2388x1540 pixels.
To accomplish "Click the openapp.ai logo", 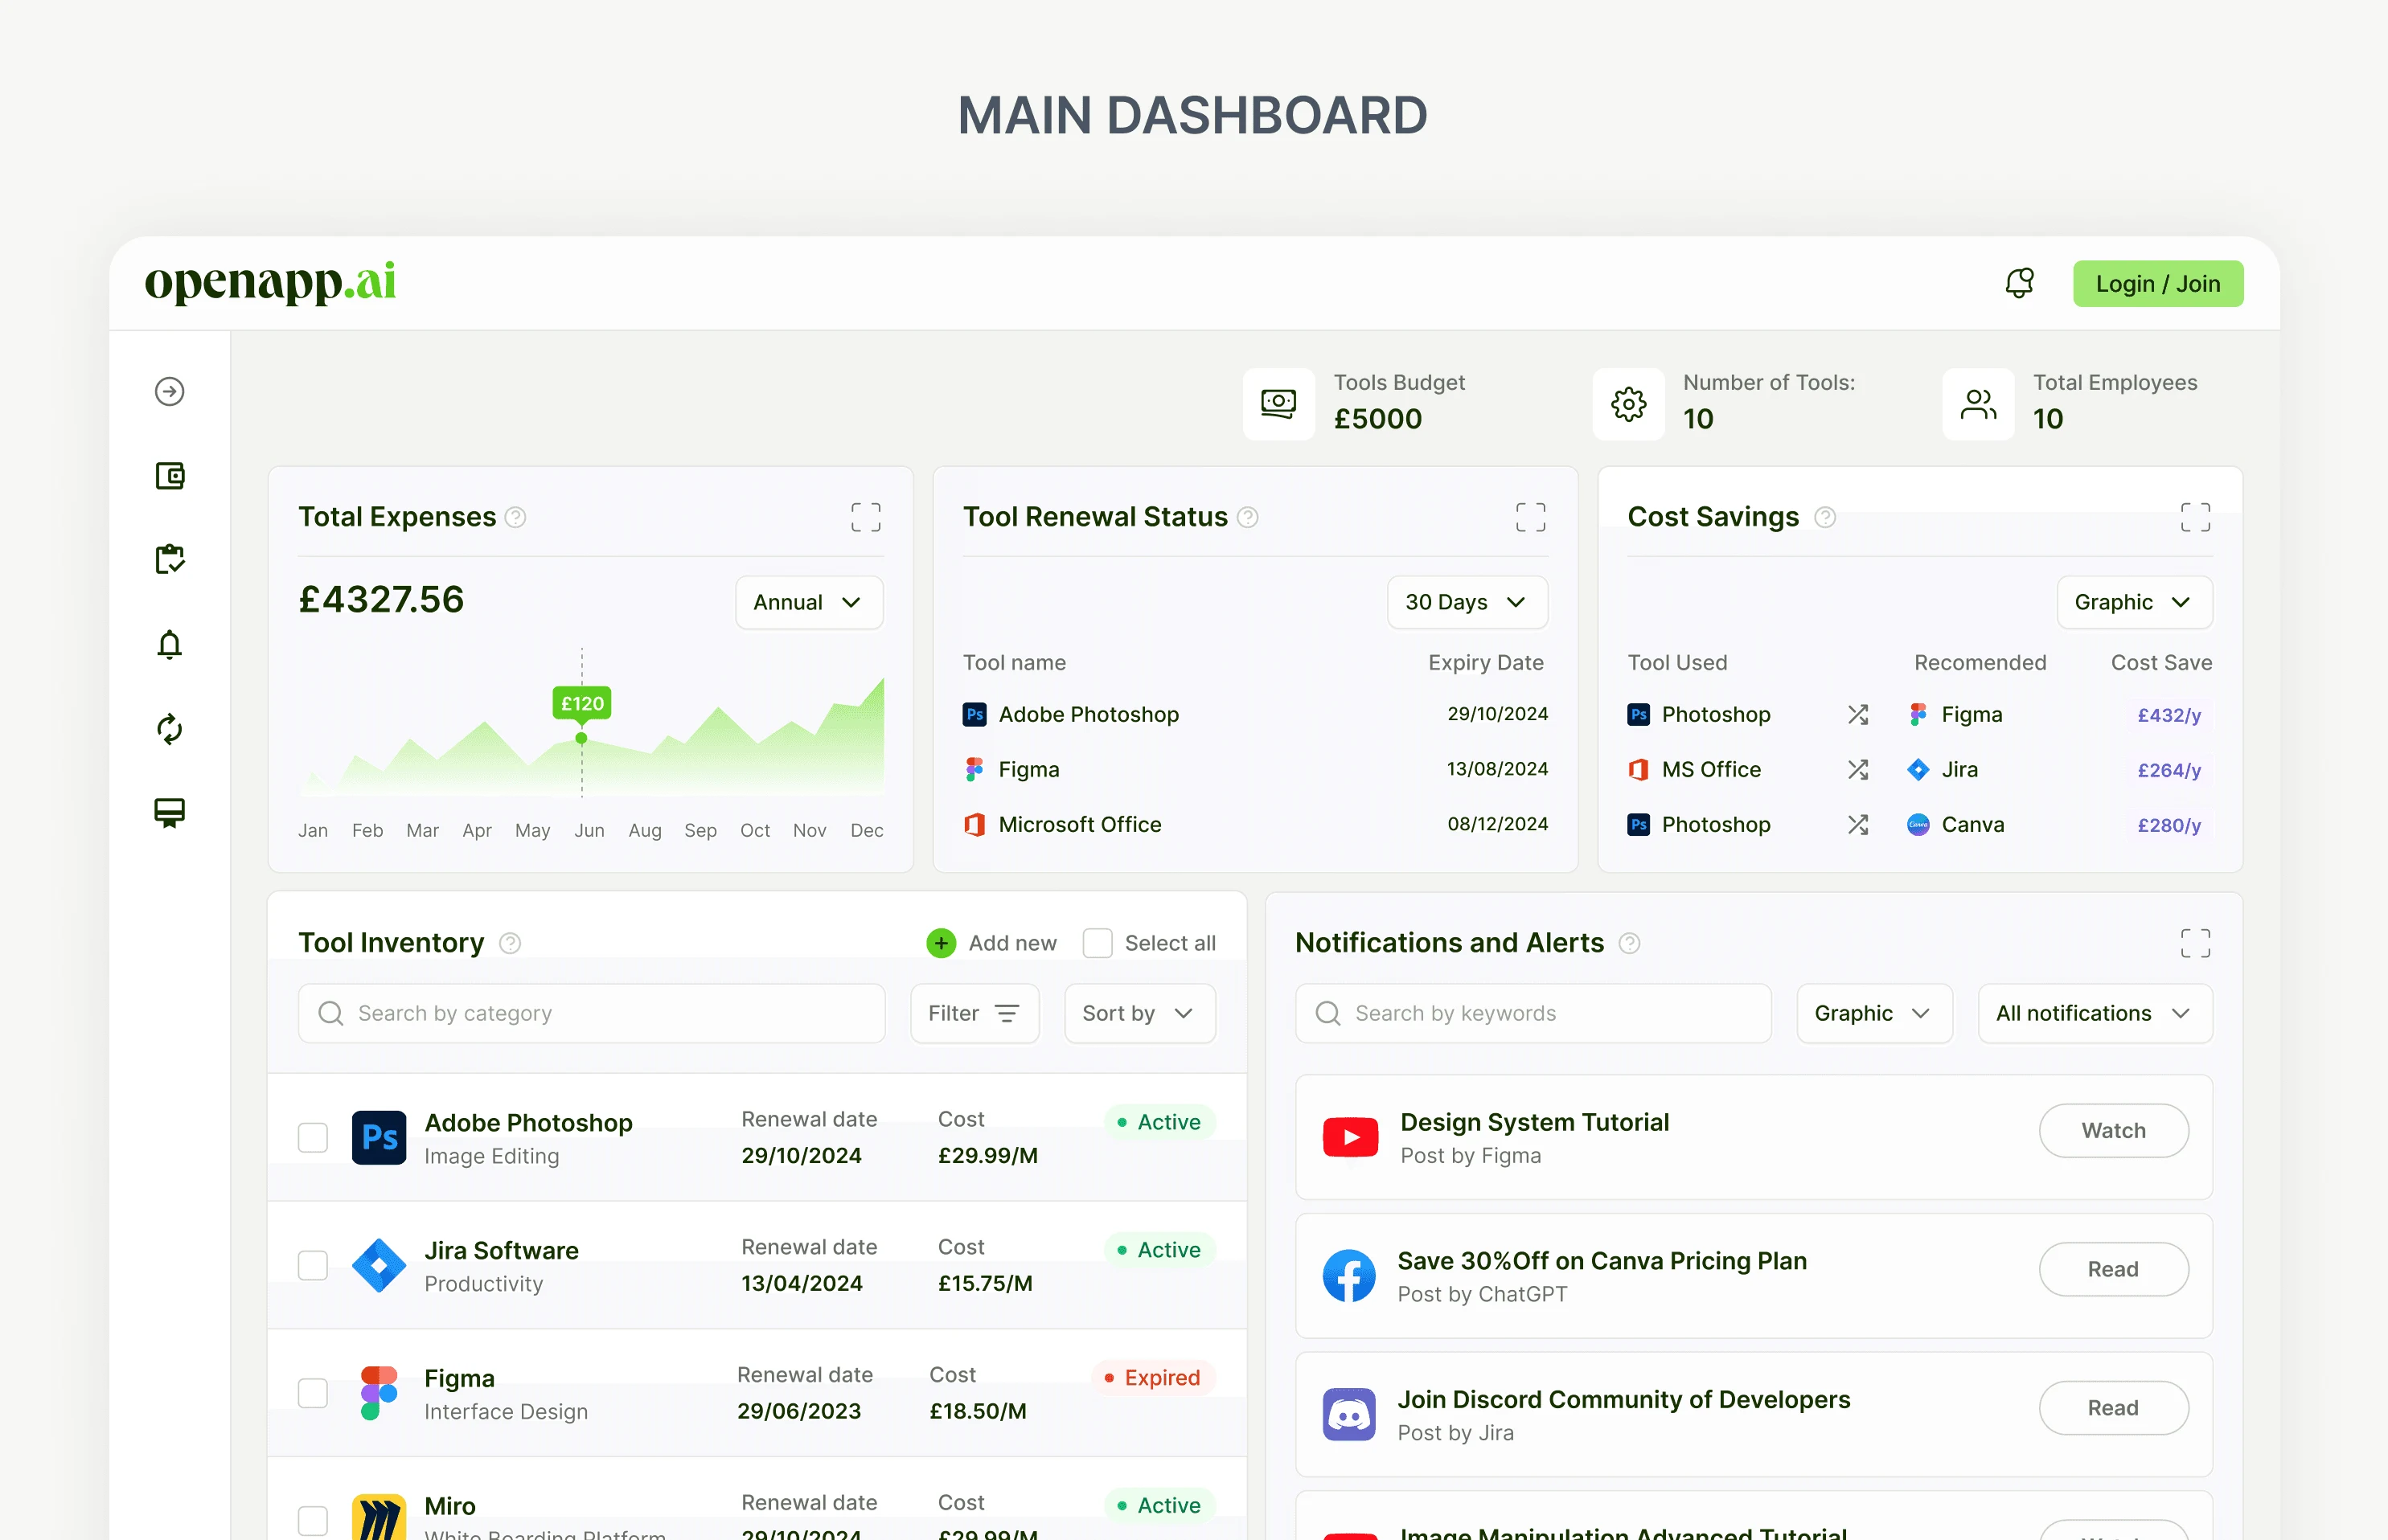I will coord(270,282).
